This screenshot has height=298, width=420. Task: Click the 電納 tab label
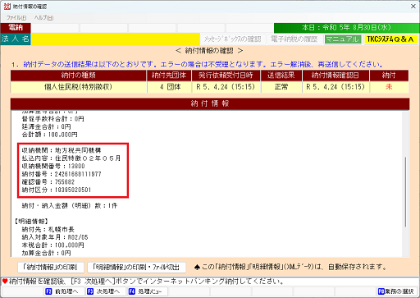point(16,28)
